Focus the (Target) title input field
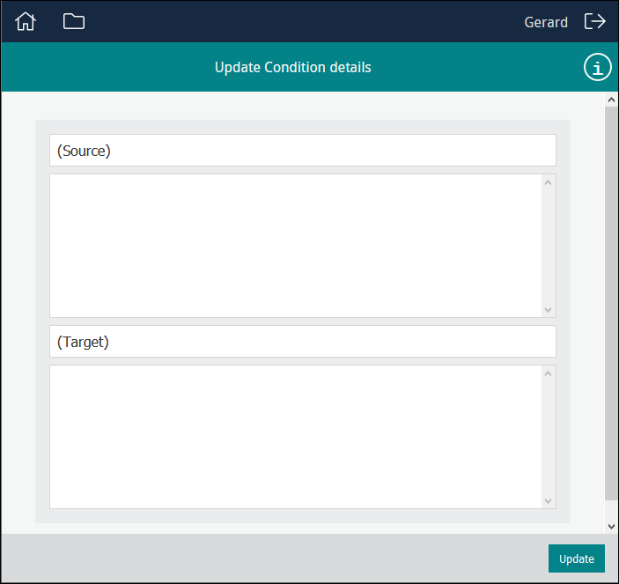This screenshot has width=619, height=584. point(302,342)
